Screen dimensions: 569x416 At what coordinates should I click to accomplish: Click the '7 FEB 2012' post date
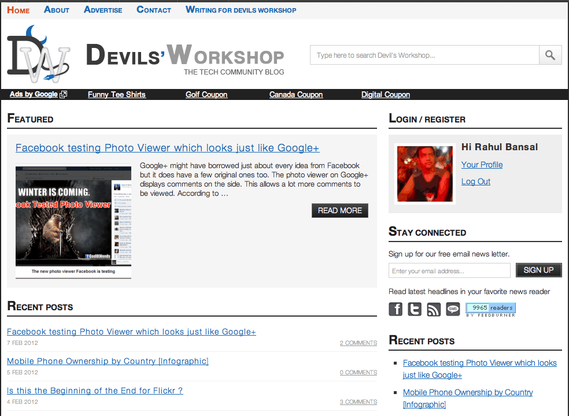(23, 343)
